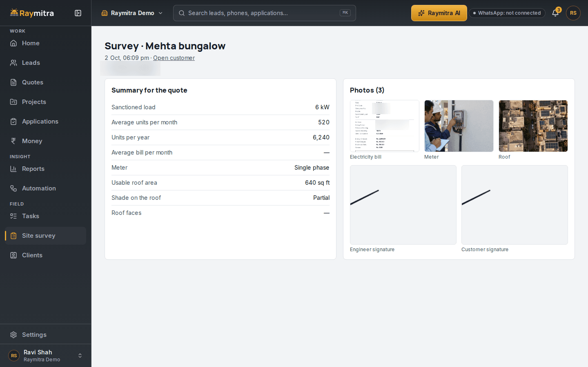Click the '6,240' units per year value
Viewport: 588px width, 367px height.
click(x=321, y=137)
